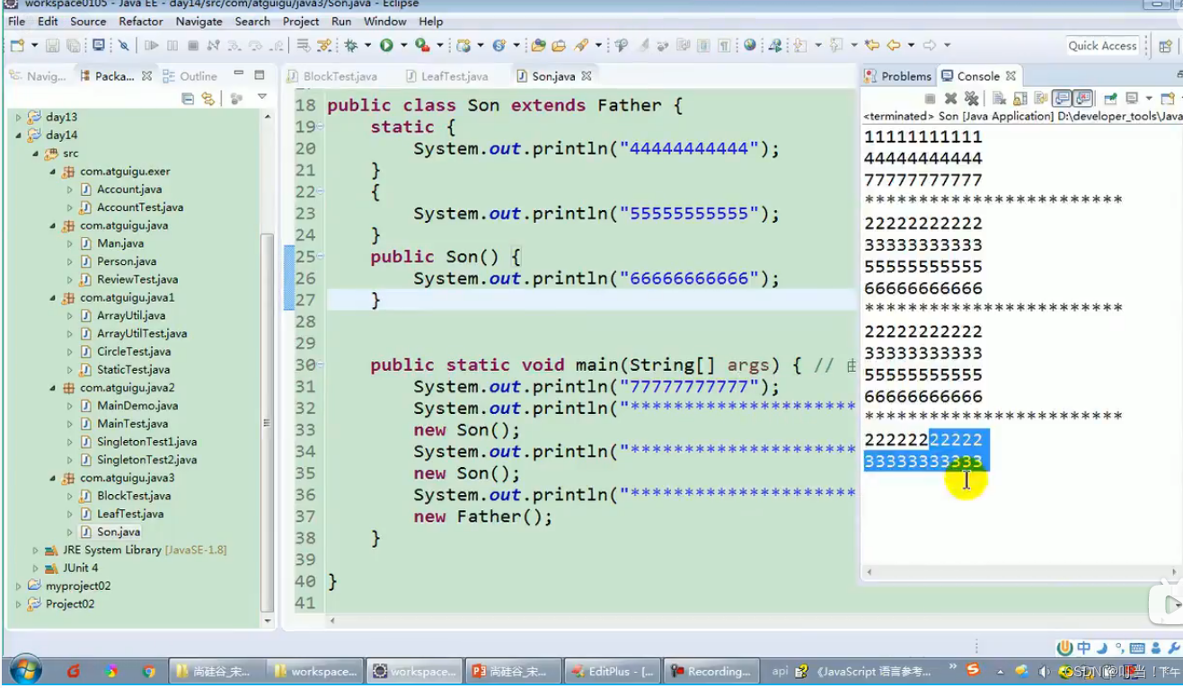1183x688 pixels.
Task: Click Remove All Terminated Launches icon
Action: coord(971,99)
